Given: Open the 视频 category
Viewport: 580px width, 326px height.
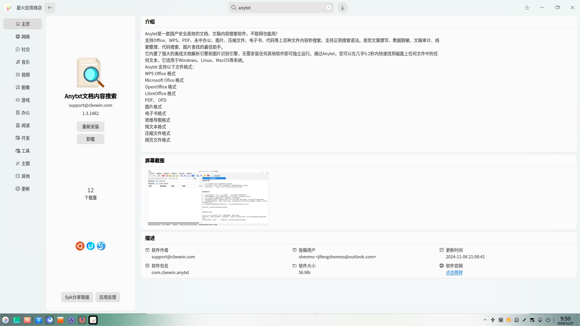Looking at the screenshot, I should (23, 75).
